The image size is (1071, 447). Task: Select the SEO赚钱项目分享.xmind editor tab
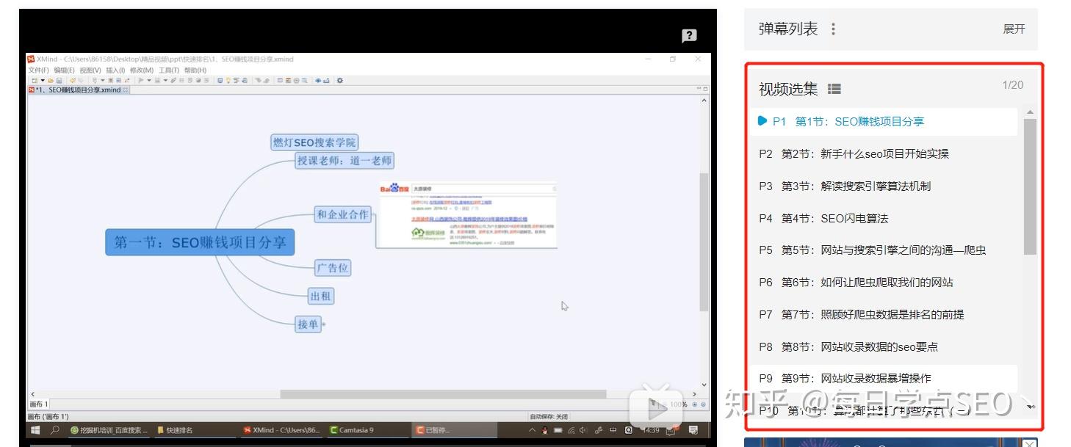point(78,90)
